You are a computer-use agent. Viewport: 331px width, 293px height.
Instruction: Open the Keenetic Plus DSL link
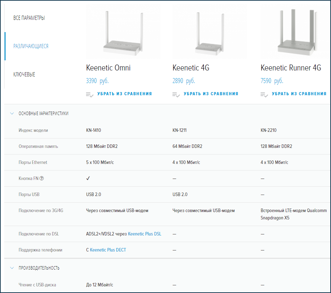pyautogui.click(x=145, y=234)
